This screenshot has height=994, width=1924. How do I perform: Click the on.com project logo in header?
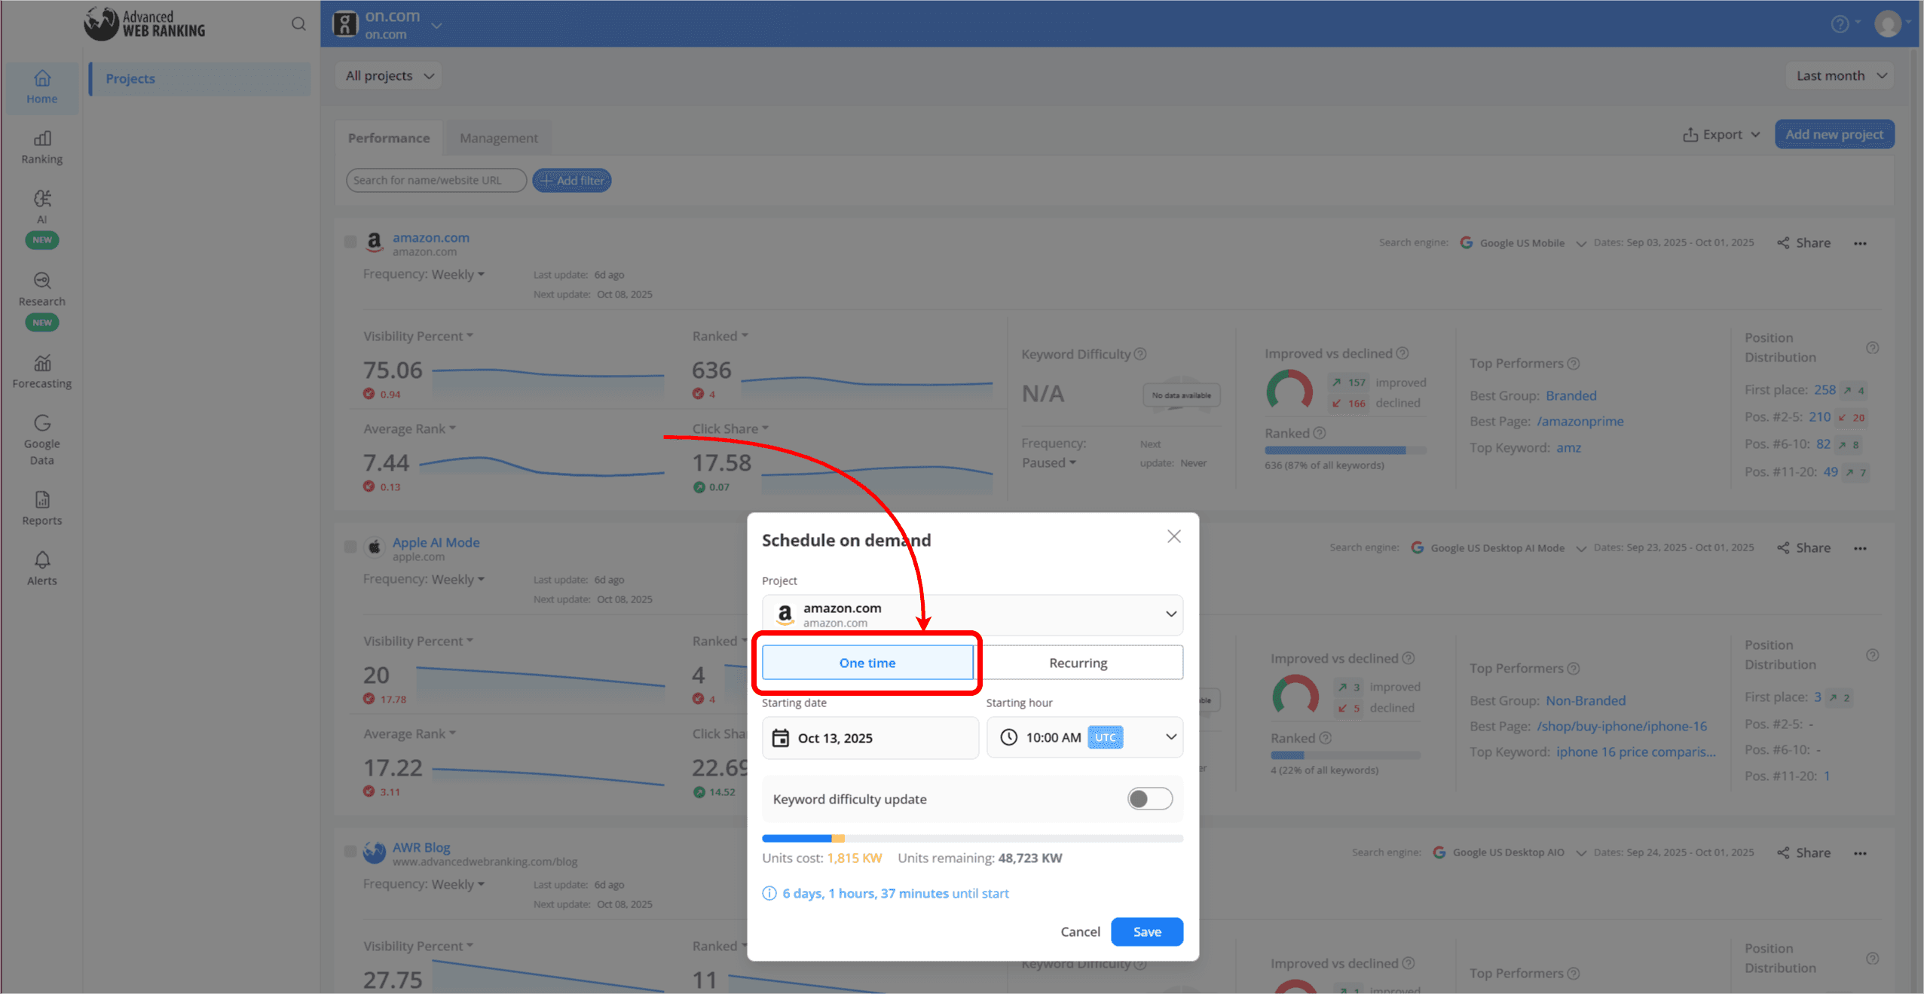(345, 24)
